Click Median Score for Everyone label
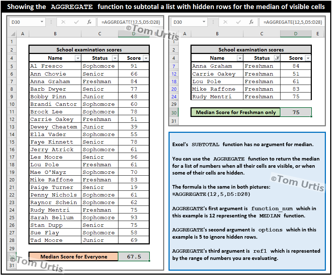Image resolution: width=332 pixels, height=275 pixels. point(73,257)
